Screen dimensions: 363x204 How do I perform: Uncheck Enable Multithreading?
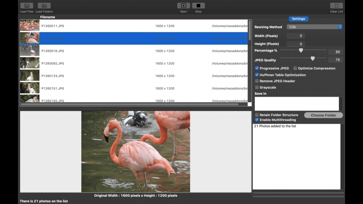click(257, 119)
